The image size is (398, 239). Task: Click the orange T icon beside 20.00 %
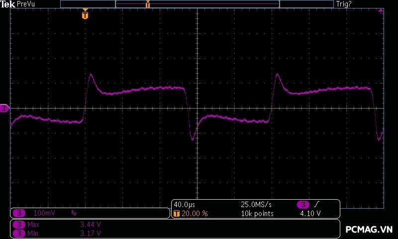(x=176, y=214)
